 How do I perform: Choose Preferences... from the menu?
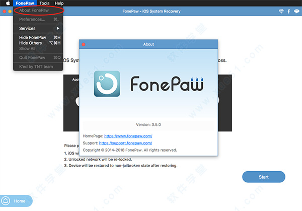pyautogui.click(x=38, y=19)
